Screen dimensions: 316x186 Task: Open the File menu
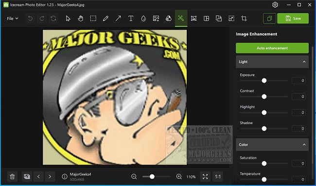[x=13, y=19]
